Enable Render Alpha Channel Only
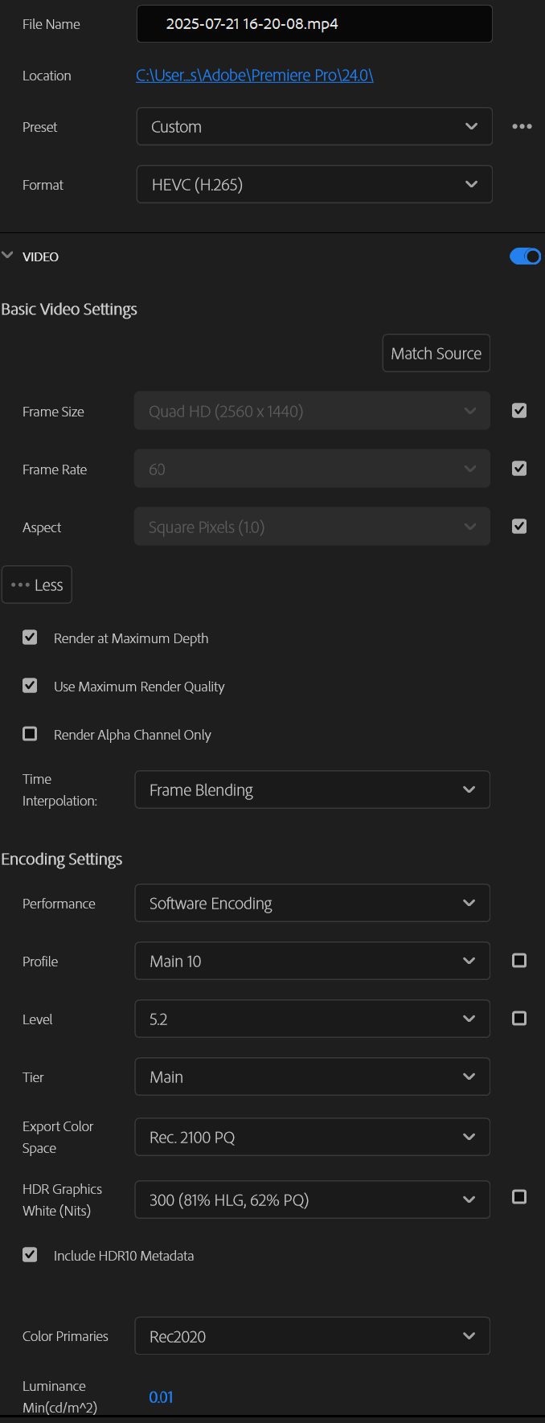Screen dimensions: 545x1423 point(30,733)
